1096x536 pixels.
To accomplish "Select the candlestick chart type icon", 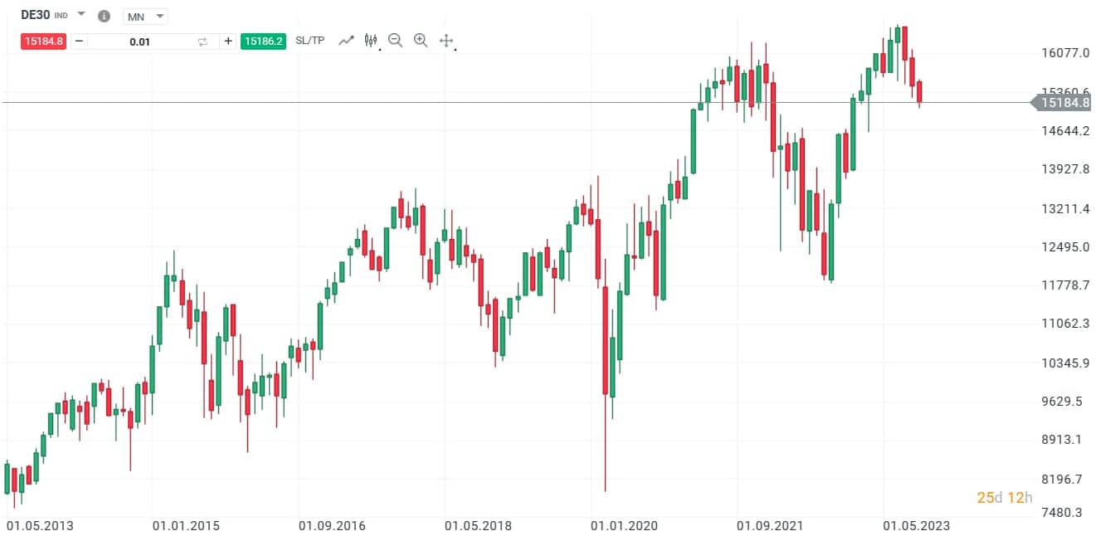I will click(370, 40).
